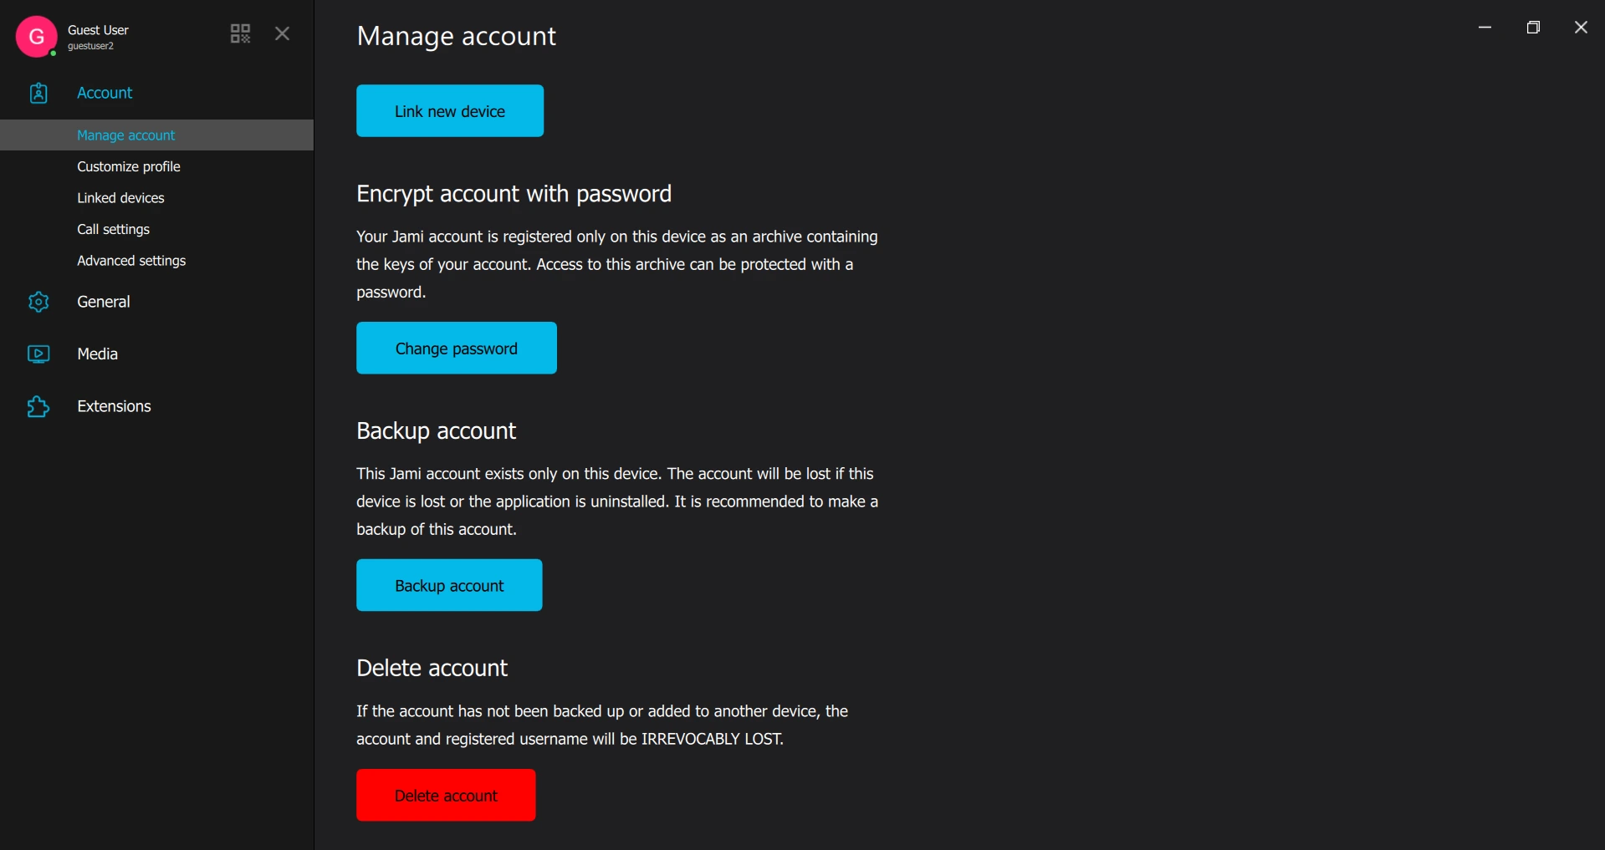Select Manage account in sidebar
Screen dimensions: 1605x850
click(x=125, y=135)
